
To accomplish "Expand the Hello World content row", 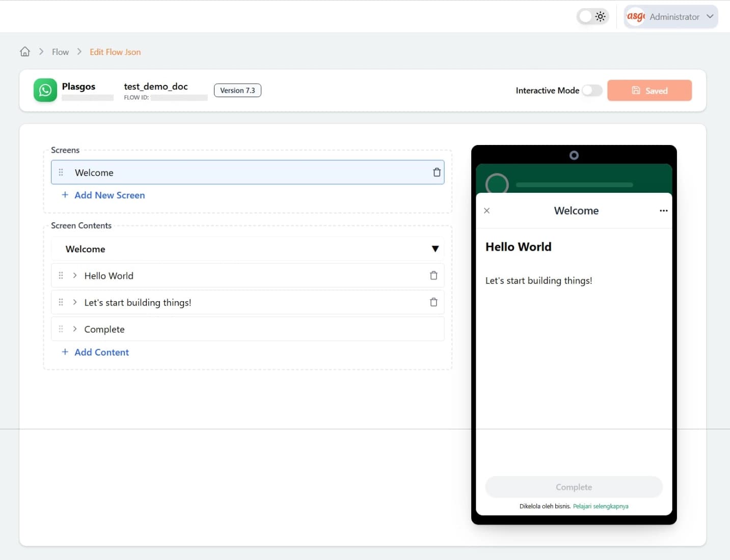I will click(x=75, y=276).
